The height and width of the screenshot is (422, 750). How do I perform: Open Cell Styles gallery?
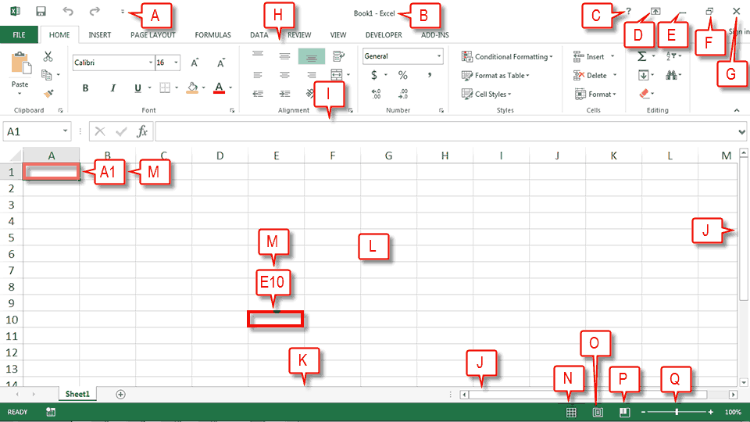(487, 94)
